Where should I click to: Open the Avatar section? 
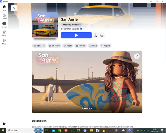pyautogui.click(x=4, y=25)
